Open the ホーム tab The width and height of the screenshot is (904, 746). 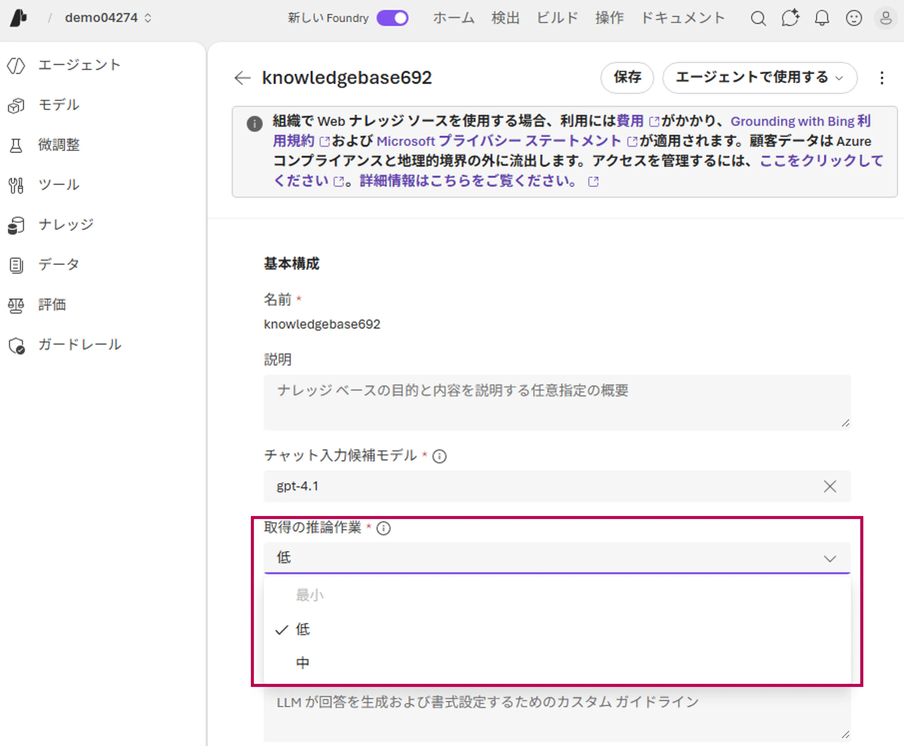pyautogui.click(x=453, y=18)
